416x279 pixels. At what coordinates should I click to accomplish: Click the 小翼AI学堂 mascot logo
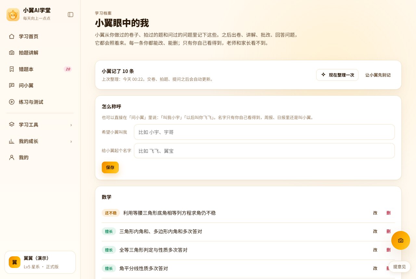13,15
